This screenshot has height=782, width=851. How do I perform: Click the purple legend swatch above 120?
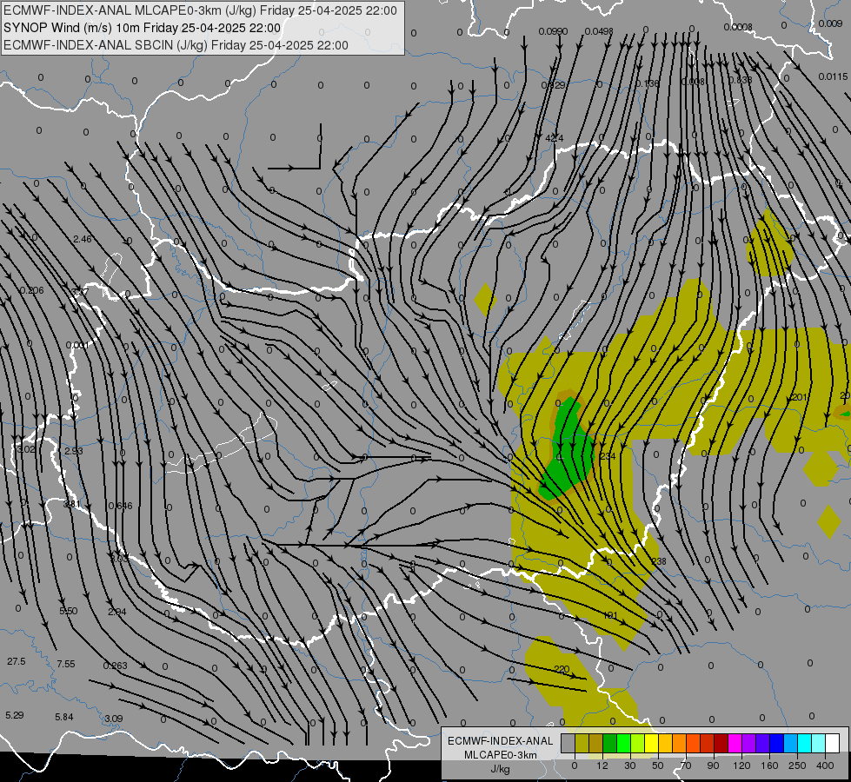(749, 743)
